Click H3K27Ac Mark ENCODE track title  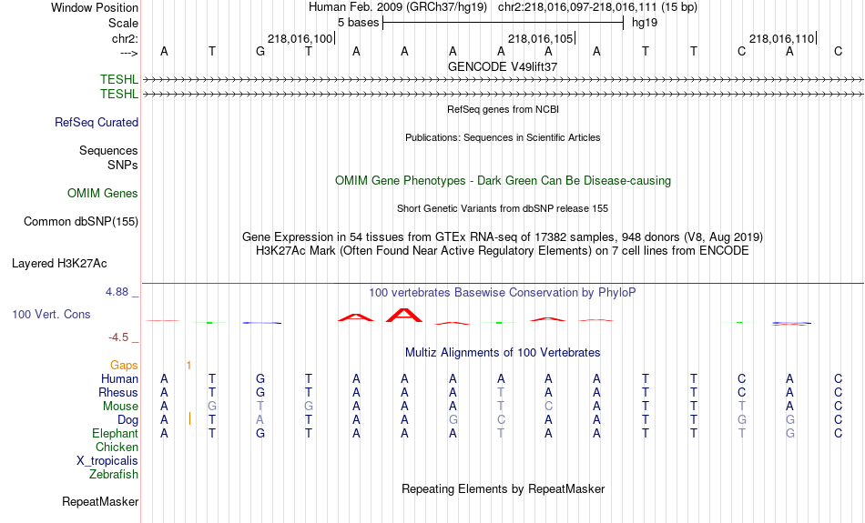[503, 251]
